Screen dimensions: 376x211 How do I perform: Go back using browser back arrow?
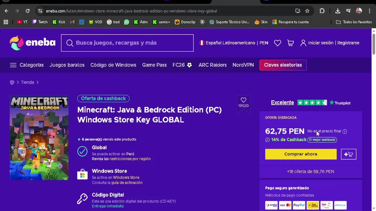[6, 11]
